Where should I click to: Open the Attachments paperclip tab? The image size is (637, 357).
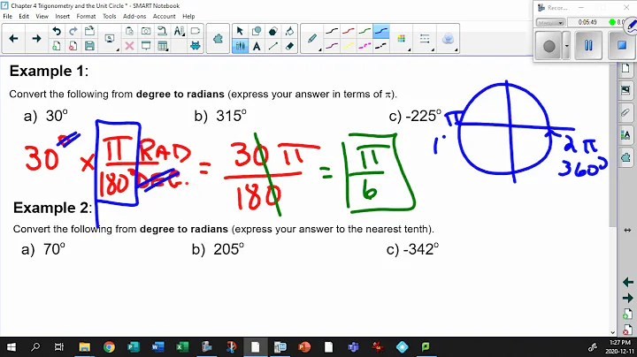pos(625,112)
